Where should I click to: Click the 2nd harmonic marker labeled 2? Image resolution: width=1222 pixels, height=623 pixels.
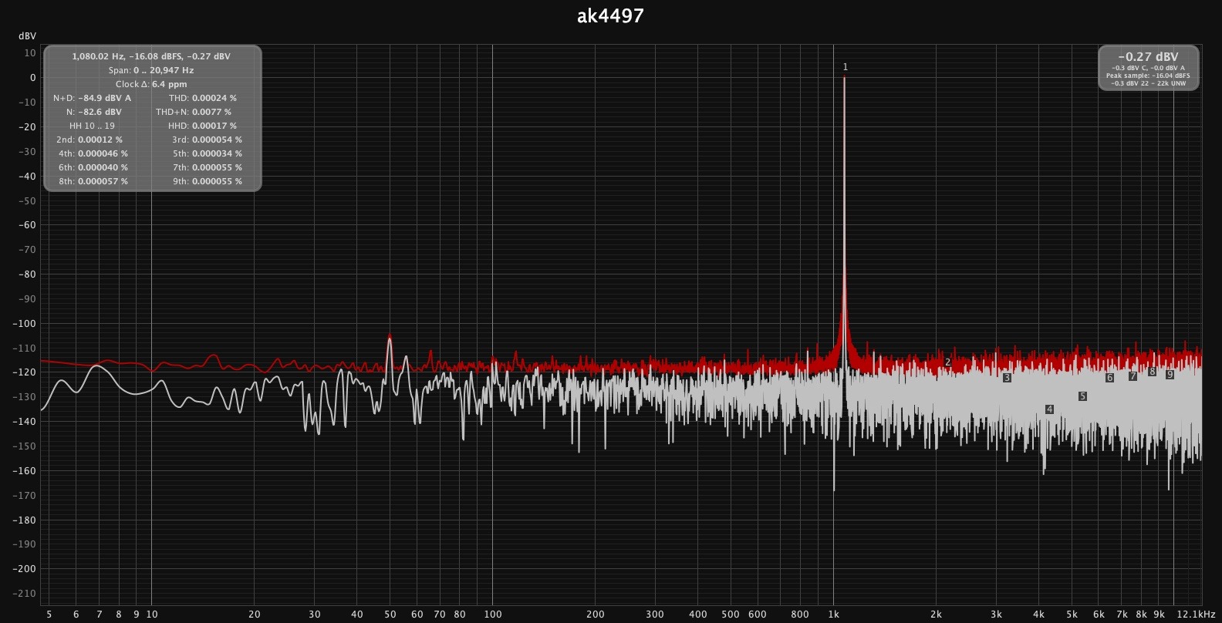[x=947, y=362]
